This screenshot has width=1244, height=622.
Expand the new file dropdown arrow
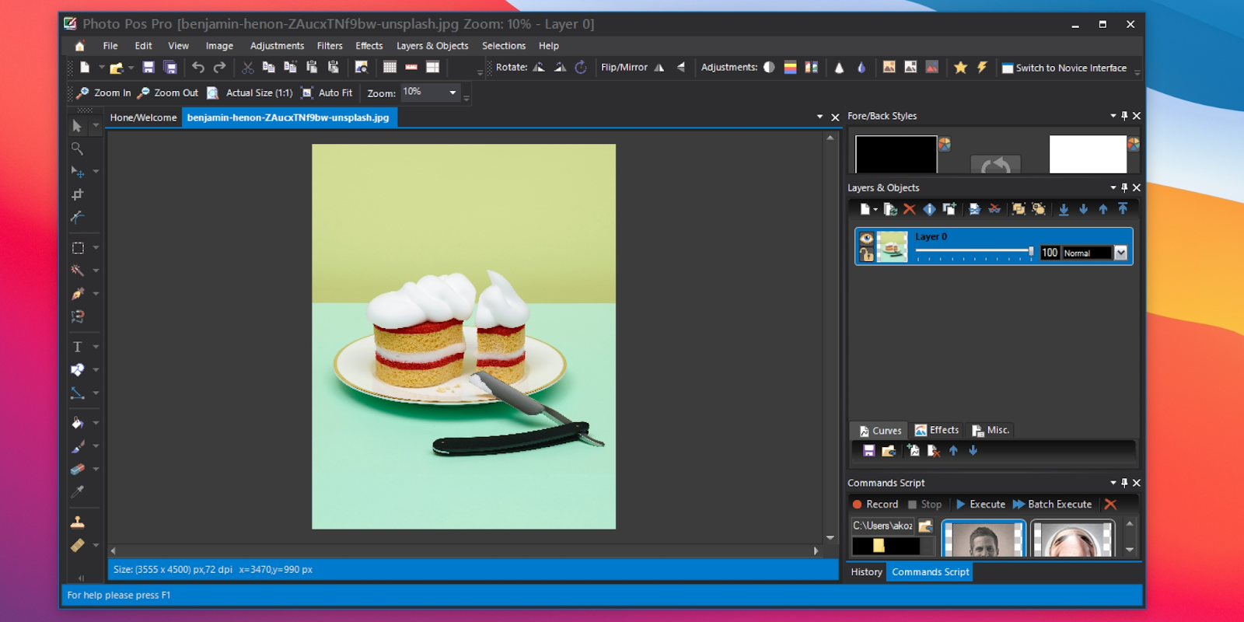pyautogui.click(x=101, y=68)
